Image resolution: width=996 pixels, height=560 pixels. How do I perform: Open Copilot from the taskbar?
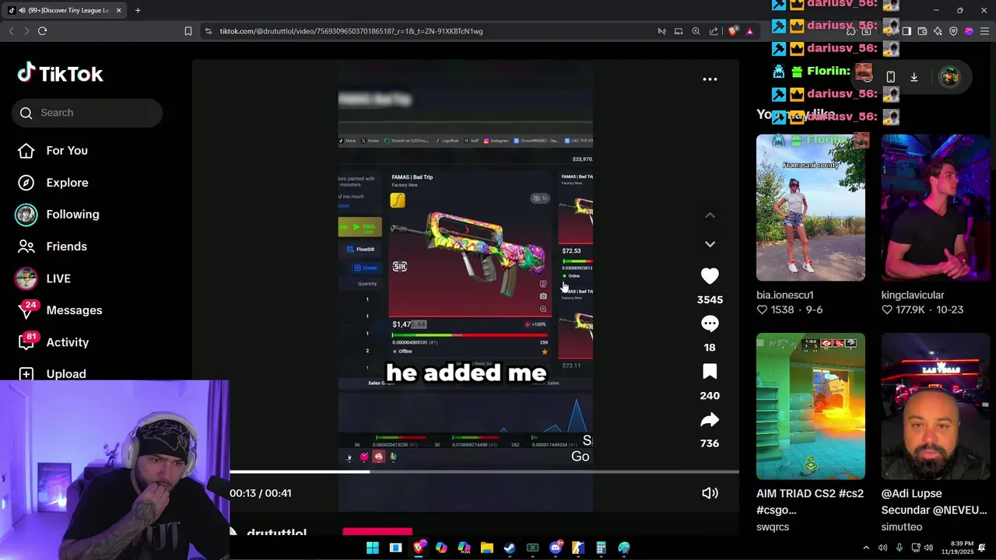coord(441,548)
